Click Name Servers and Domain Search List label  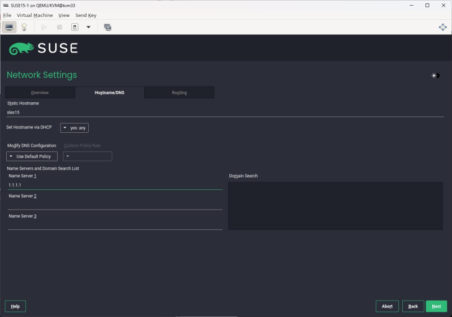(x=43, y=168)
